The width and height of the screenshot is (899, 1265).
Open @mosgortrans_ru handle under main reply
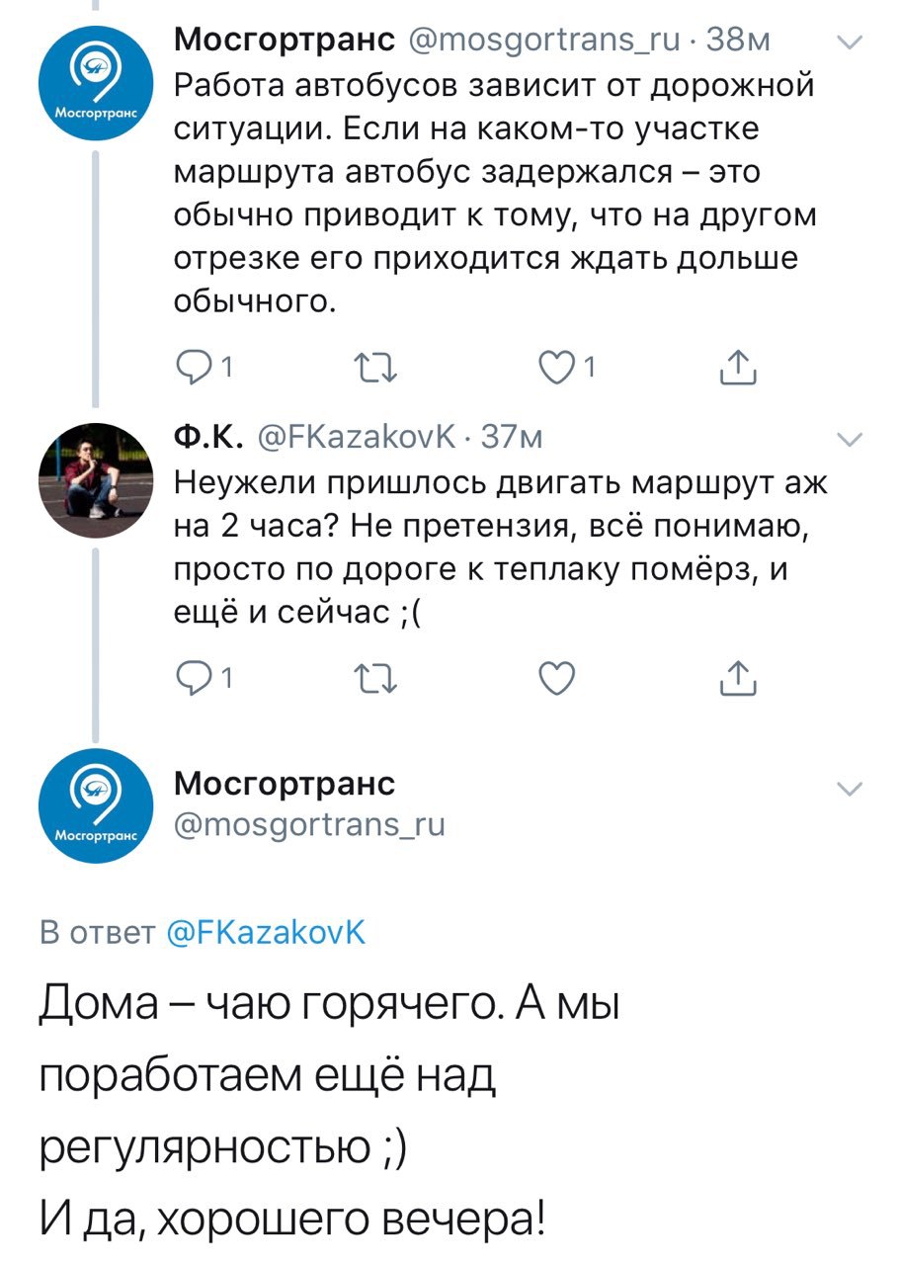point(308,823)
